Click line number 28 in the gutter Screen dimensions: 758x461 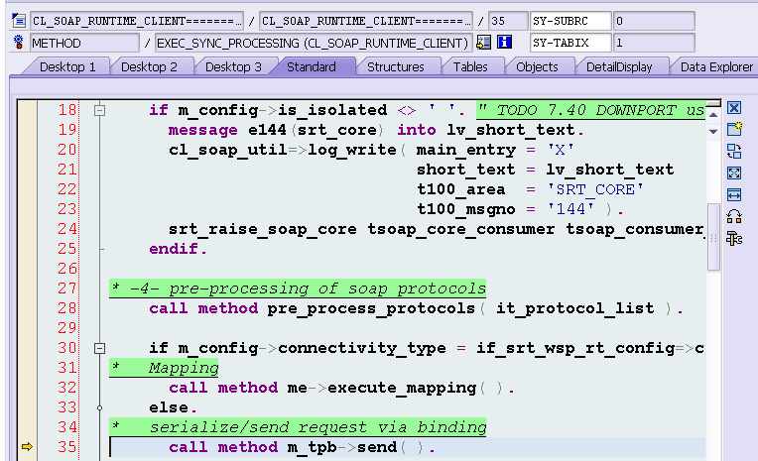(x=66, y=308)
